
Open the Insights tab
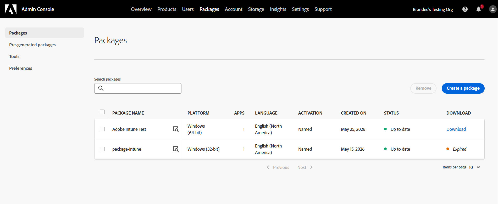pos(278,9)
